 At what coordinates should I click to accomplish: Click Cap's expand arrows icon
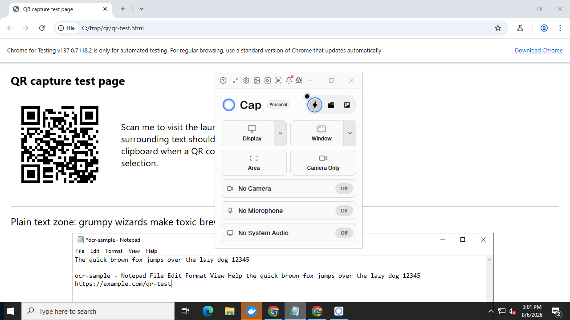point(236,80)
